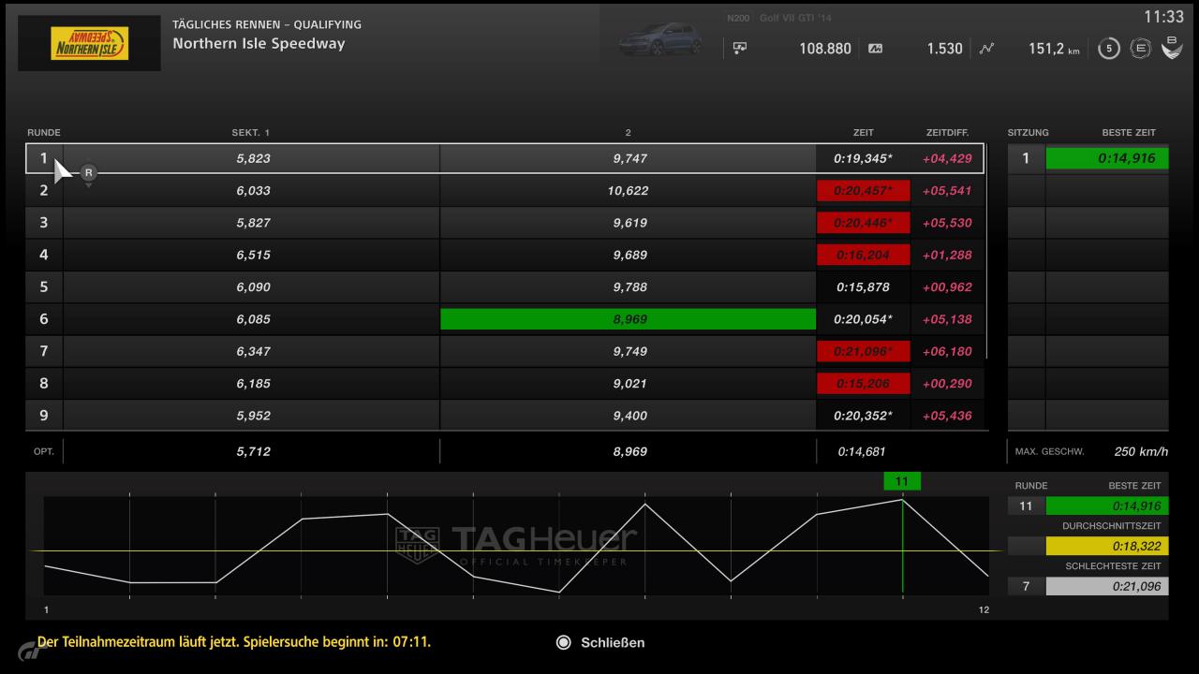
Task: Click the driver rating E badge
Action: click(x=1140, y=49)
